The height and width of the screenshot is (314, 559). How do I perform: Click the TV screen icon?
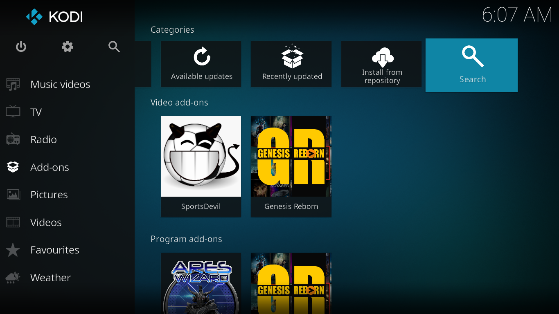(x=13, y=112)
